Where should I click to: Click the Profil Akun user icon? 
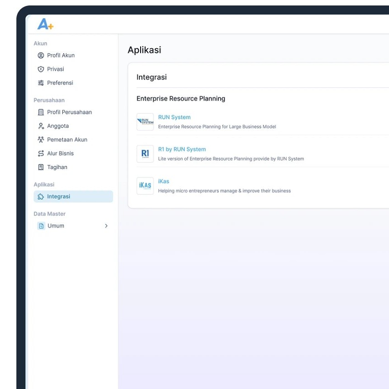tap(41, 56)
